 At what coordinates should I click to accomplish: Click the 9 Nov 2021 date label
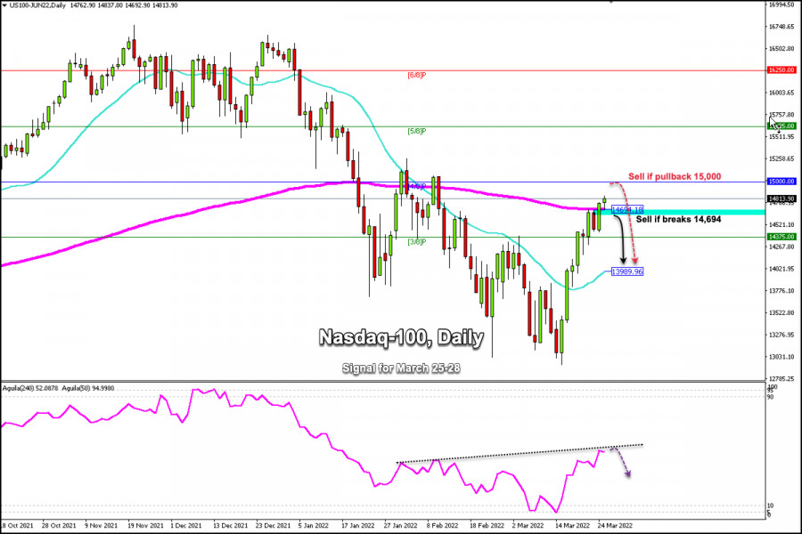click(101, 525)
